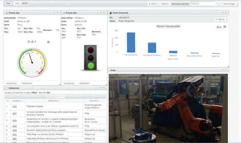The image size is (241, 143).
Task: Open measure link 2907
Action: pos(14,138)
